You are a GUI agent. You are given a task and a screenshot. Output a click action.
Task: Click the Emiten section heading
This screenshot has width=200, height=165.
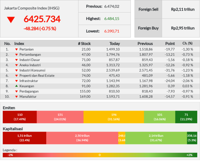tap(9, 108)
